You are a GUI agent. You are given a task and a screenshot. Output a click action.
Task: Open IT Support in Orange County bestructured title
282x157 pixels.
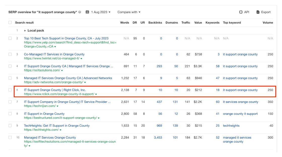point(44,114)
